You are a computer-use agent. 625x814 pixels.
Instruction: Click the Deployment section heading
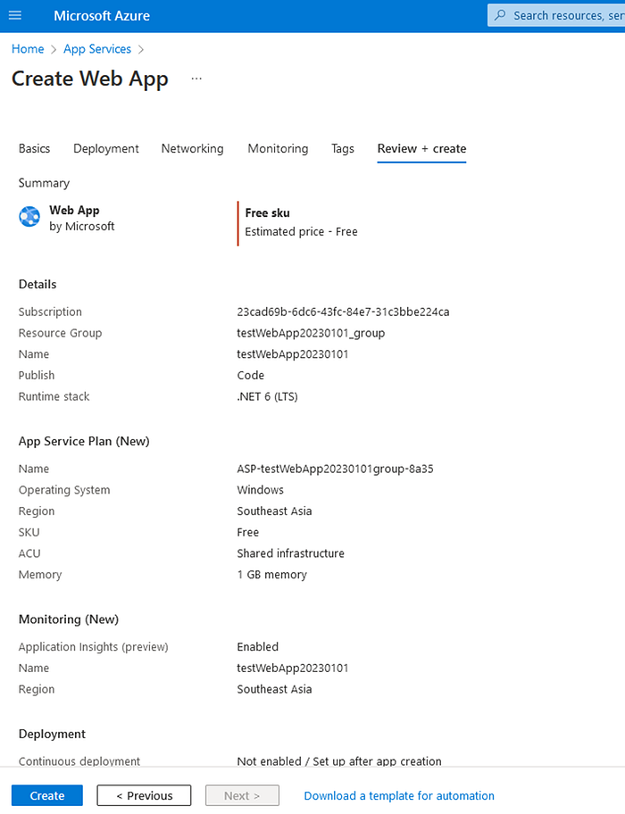click(x=52, y=734)
